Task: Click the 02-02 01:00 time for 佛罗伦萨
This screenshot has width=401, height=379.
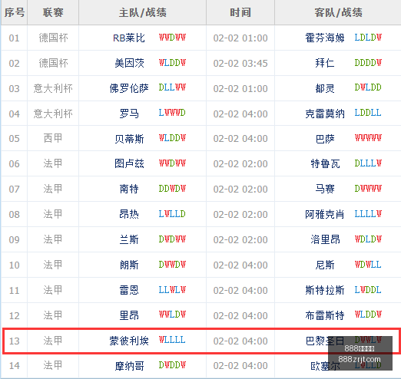Action: point(240,89)
